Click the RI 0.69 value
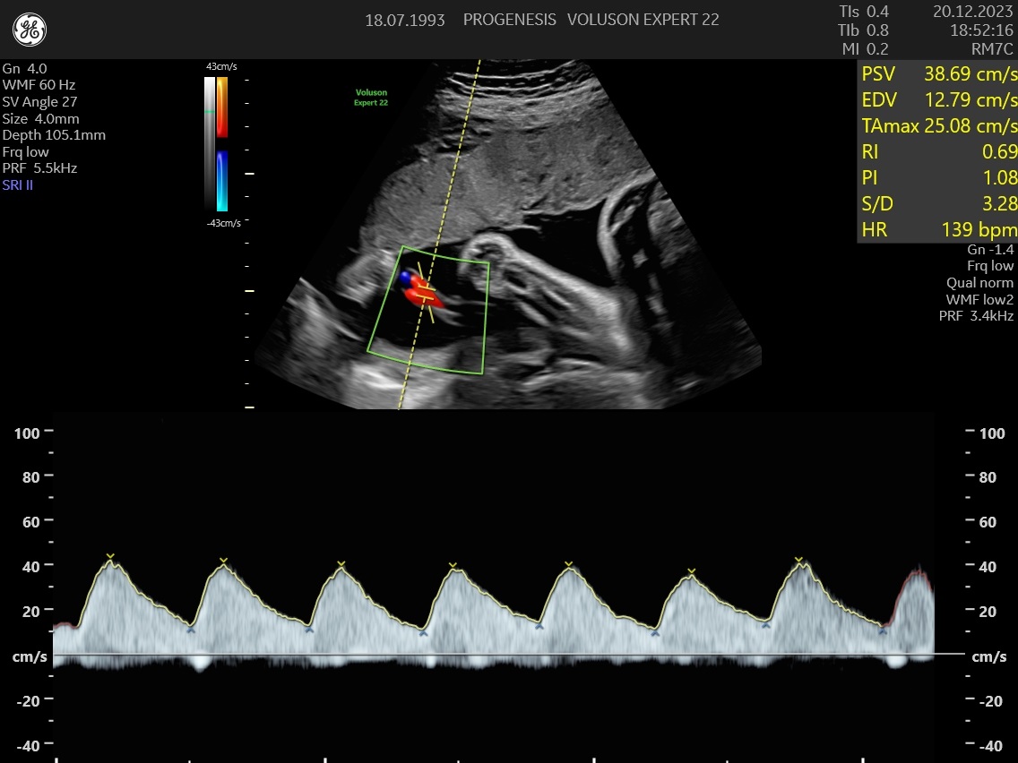Viewport: 1018px width, 763px height. click(938, 151)
